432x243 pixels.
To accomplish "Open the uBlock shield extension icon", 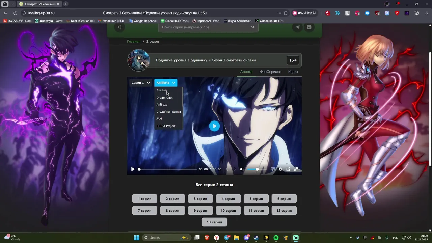I will pos(377,13).
